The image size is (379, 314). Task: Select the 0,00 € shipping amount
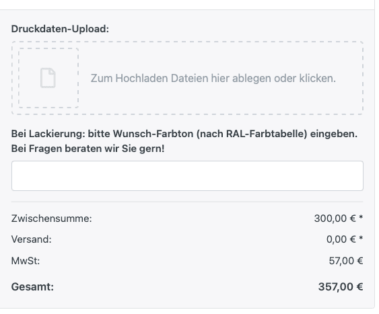341,239
